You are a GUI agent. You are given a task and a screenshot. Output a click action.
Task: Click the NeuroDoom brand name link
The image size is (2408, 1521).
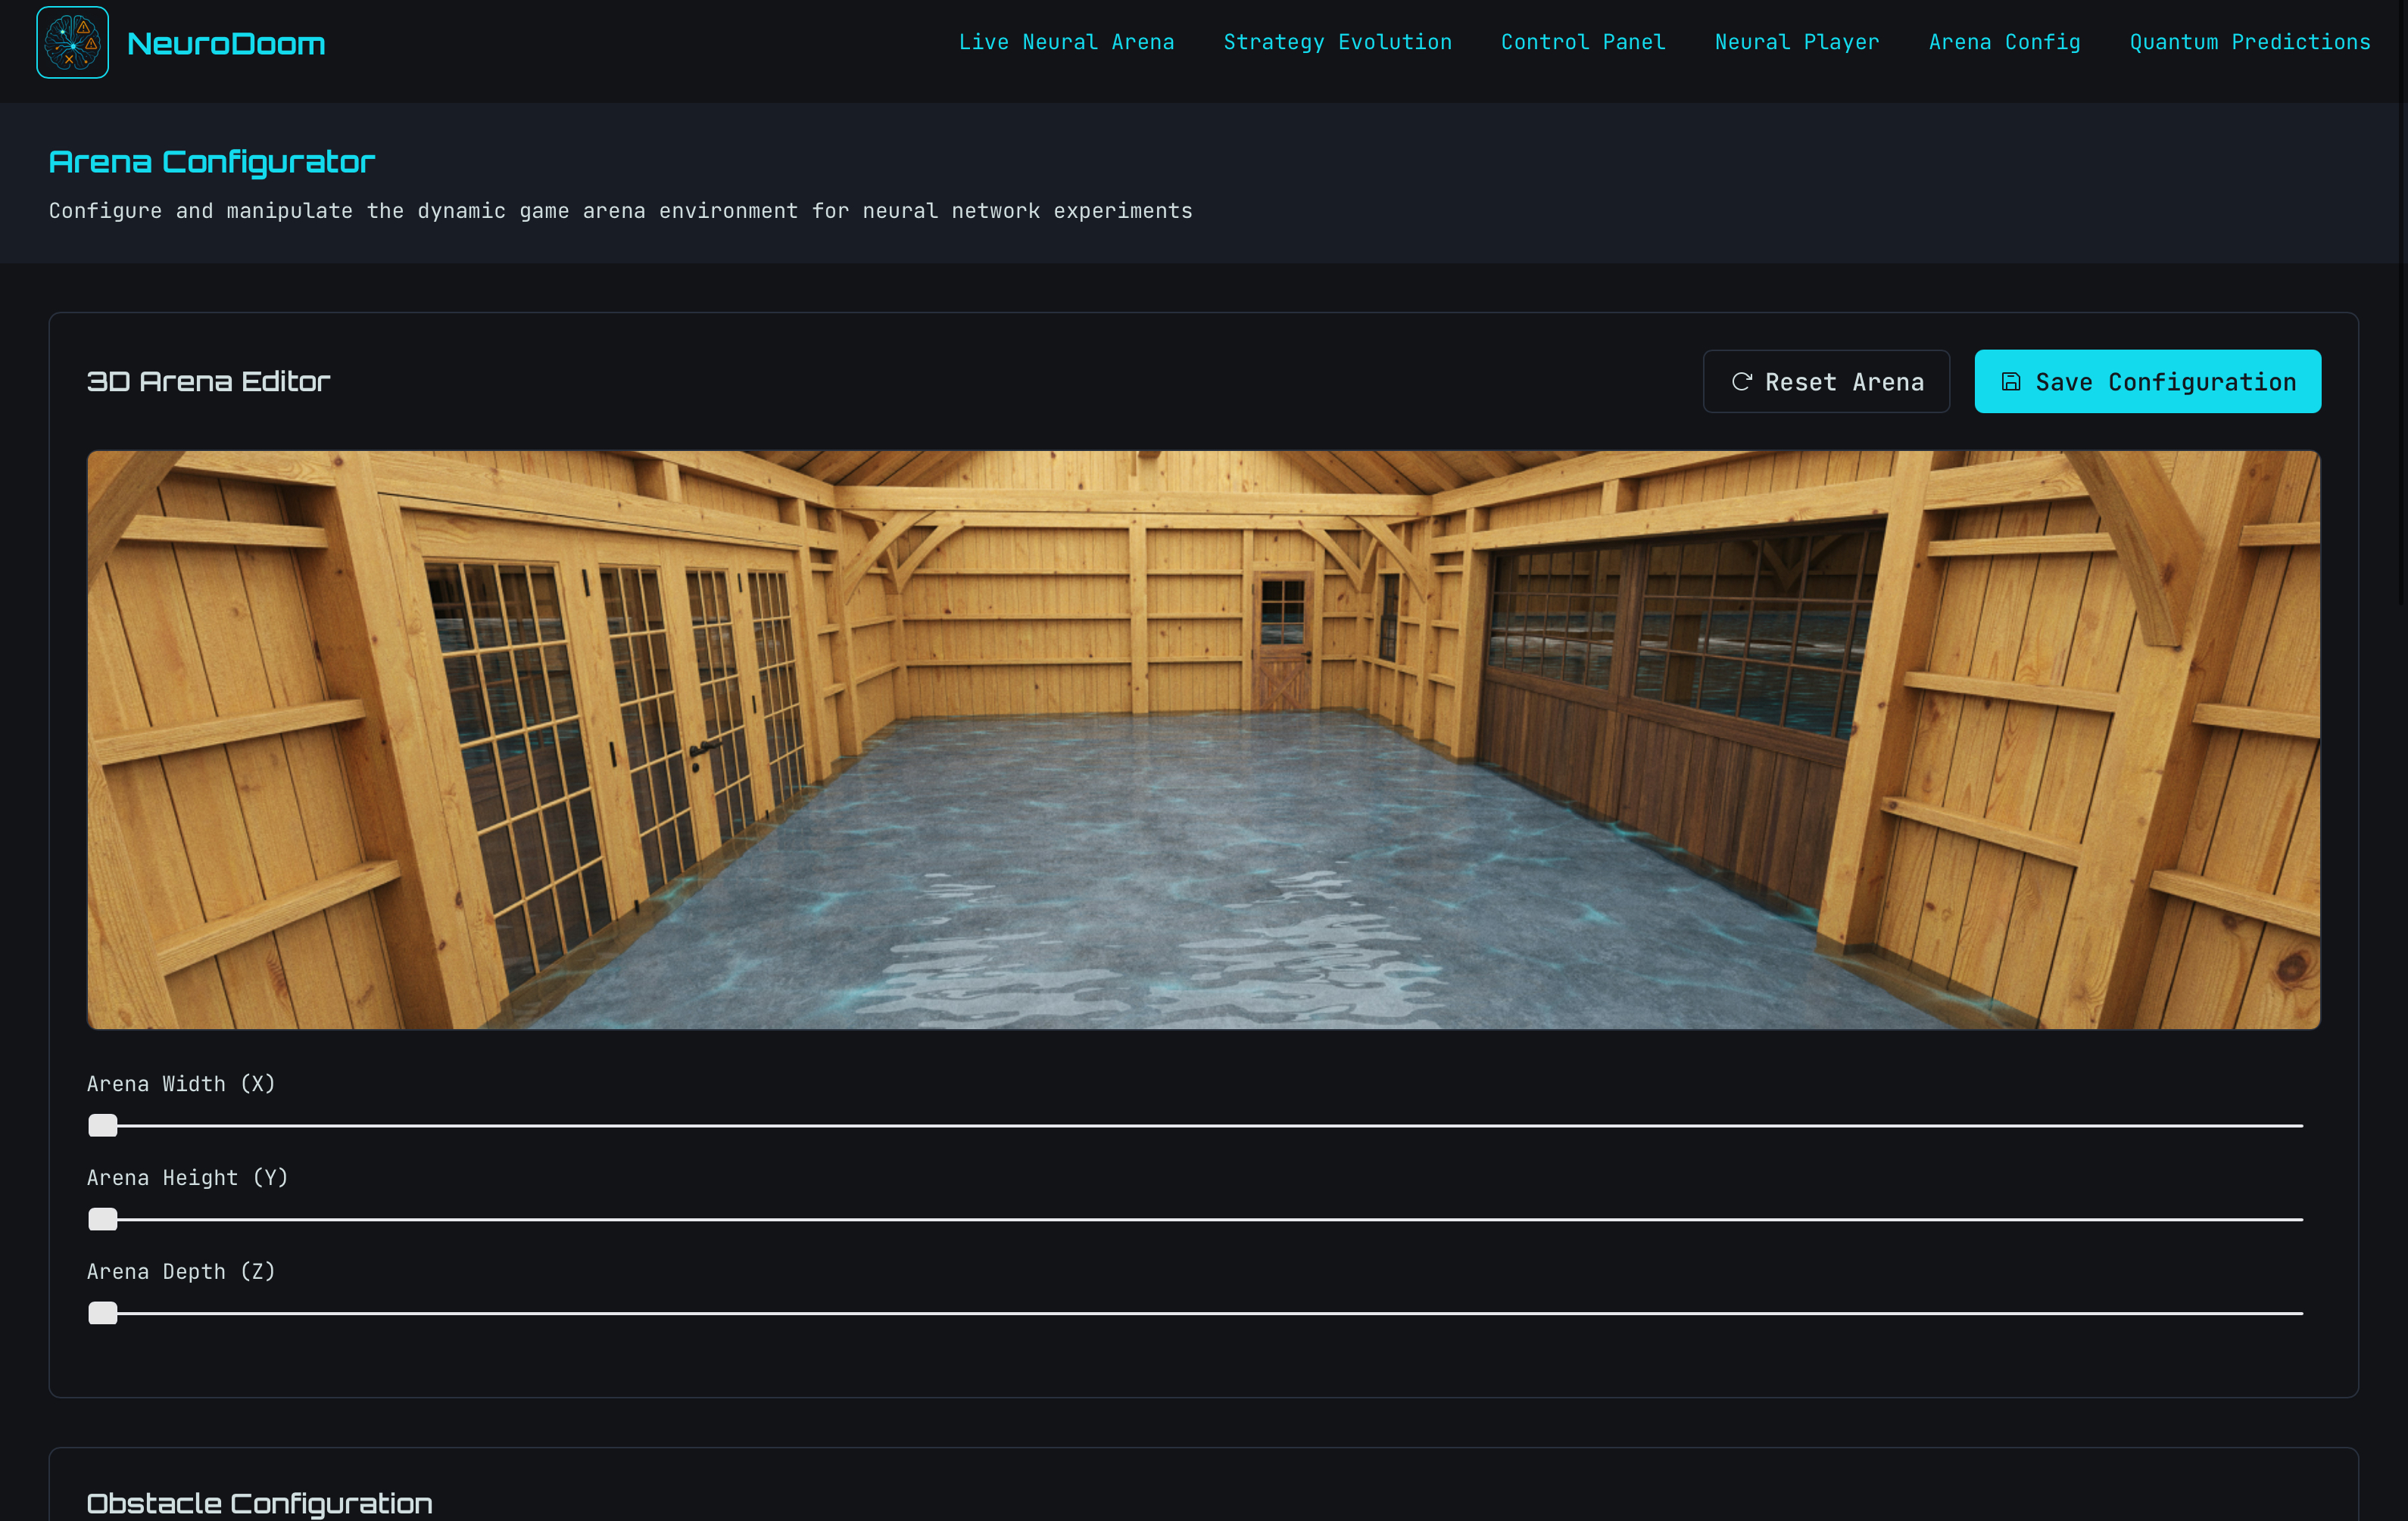(x=226, y=44)
